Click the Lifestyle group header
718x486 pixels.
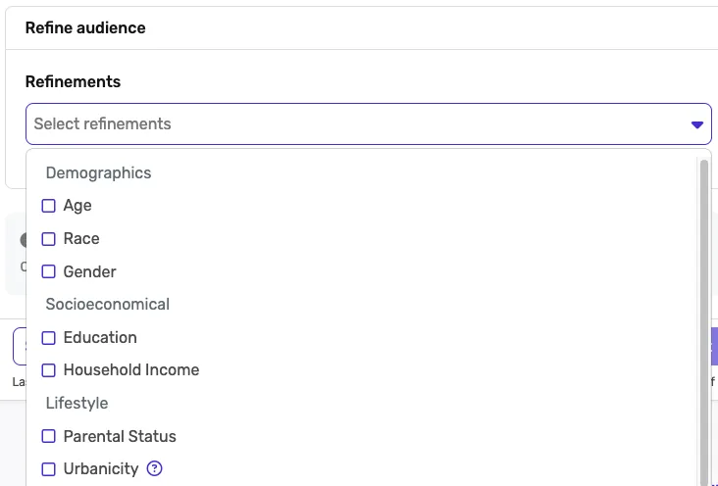[x=77, y=404]
